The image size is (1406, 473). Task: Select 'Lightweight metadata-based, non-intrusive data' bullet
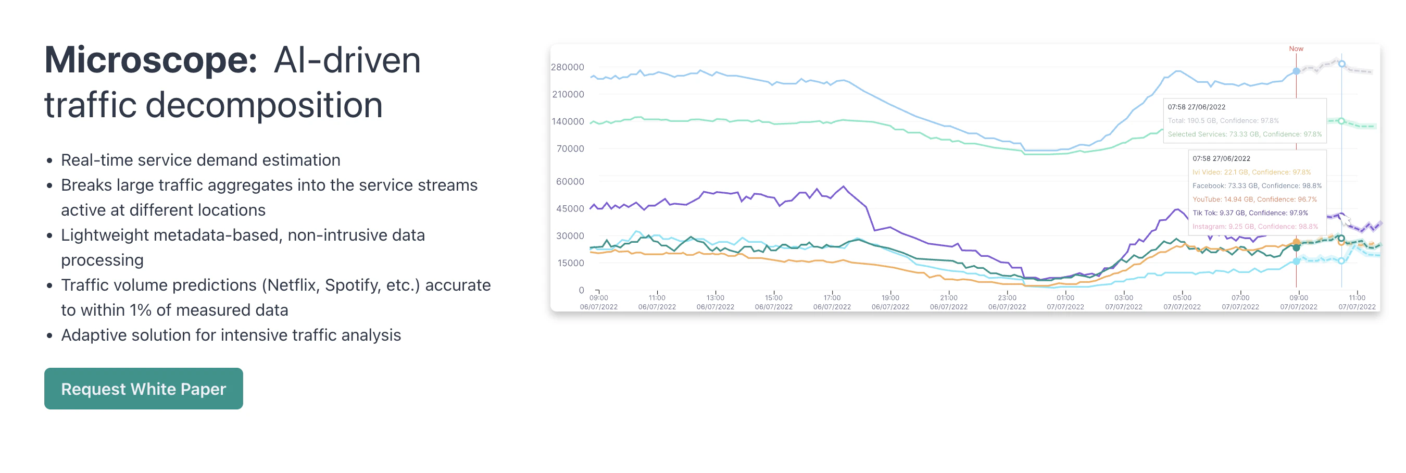pyautogui.click(x=243, y=247)
